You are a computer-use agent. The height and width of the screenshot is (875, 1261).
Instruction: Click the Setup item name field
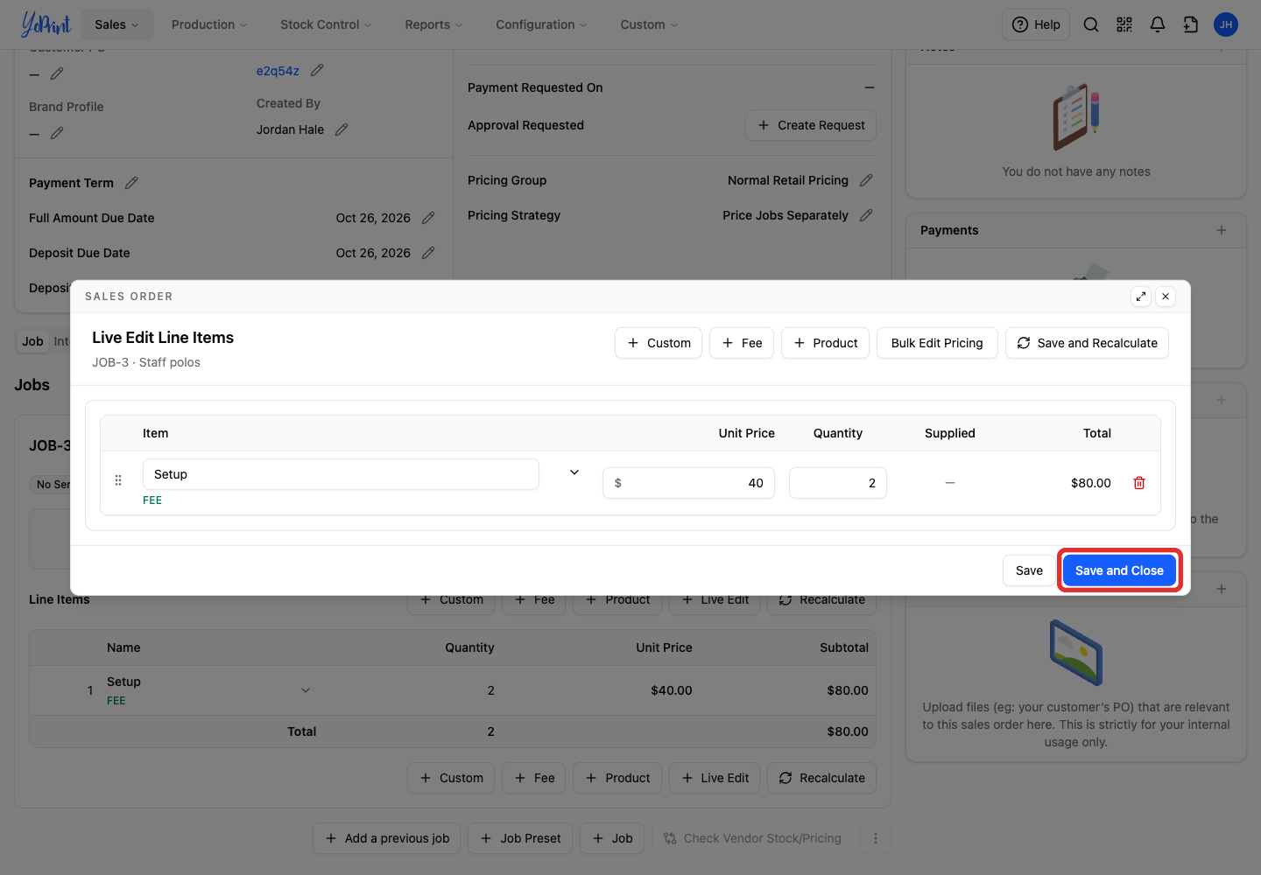pyautogui.click(x=341, y=474)
